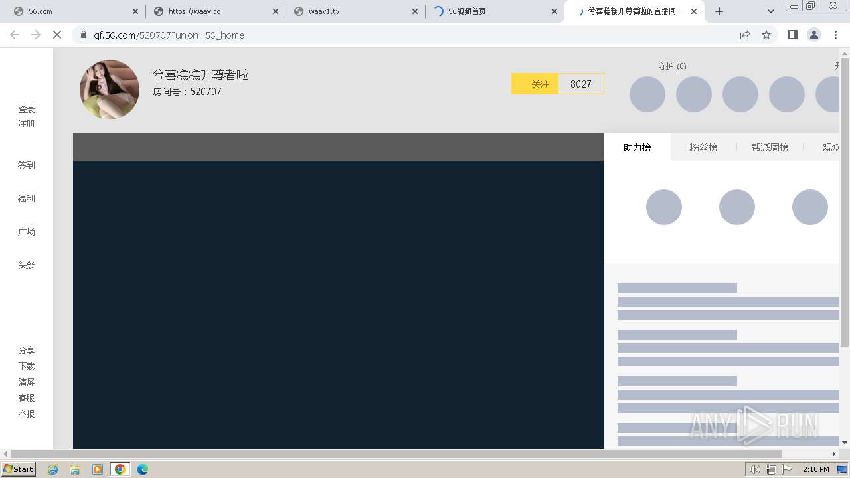Screen dimensions: 850x478
Task: Open the 注册 register link in sidebar
Action: 27,124
